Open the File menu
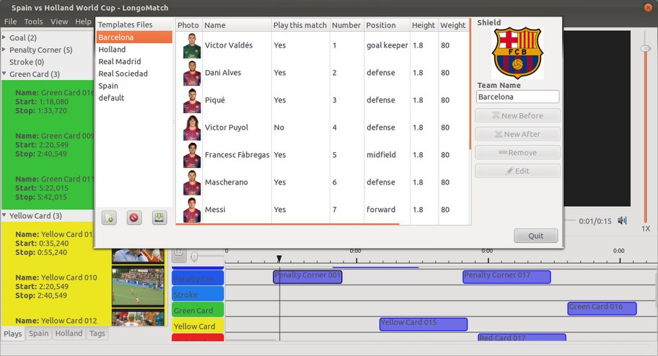Image resolution: width=658 pixels, height=356 pixels. 11,22
